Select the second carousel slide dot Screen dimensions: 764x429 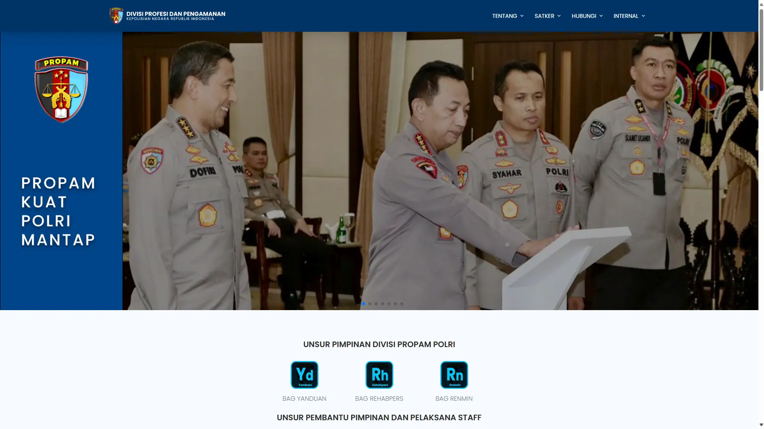coord(369,303)
